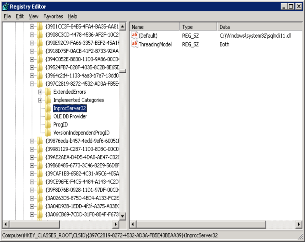Click the string value icon beside (Default)

pyautogui.click(x=135, y=35)
